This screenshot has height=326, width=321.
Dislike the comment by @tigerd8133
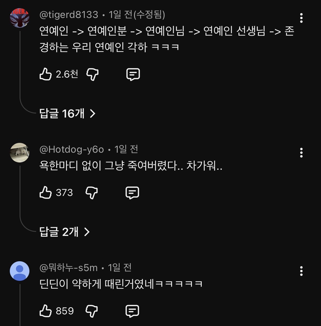[93, 74]
